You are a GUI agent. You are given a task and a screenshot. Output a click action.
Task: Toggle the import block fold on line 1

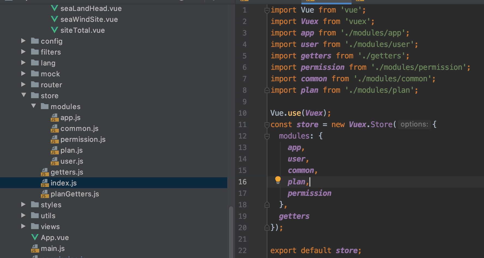[267, 10]
